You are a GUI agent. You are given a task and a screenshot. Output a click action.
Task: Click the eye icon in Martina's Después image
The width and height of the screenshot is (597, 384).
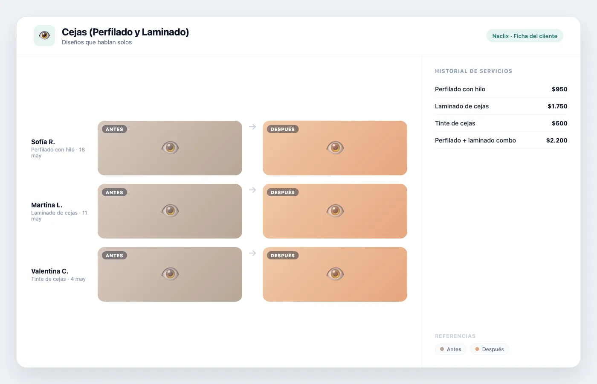(335, 211)
